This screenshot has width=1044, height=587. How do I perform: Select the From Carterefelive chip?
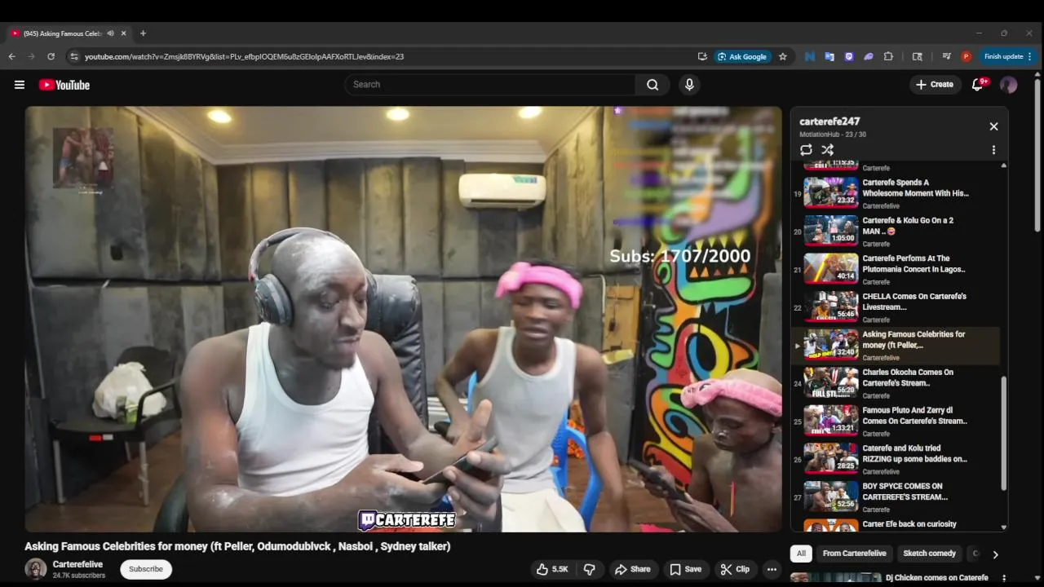click(x=854, y=554)
